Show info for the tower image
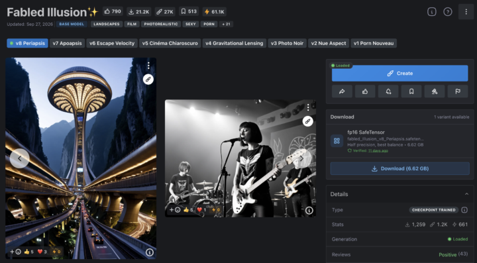 pyautogui.click(x=149, y=252)
